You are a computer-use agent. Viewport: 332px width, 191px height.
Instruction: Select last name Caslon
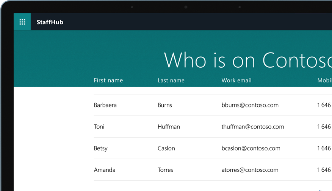[x=166, y=148]
